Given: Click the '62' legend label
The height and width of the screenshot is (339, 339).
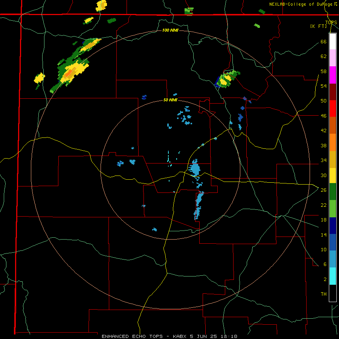Looking at the screenshot, I should click(324, 56).
